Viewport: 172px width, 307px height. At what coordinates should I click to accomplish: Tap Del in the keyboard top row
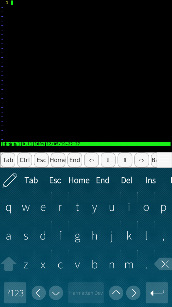[x=127, y=180]
